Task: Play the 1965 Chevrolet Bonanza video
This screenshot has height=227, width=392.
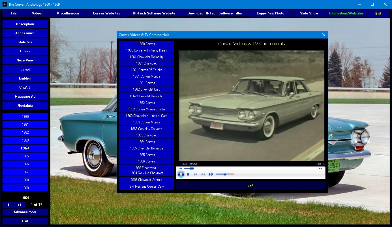Action: [x=146, y=148]
